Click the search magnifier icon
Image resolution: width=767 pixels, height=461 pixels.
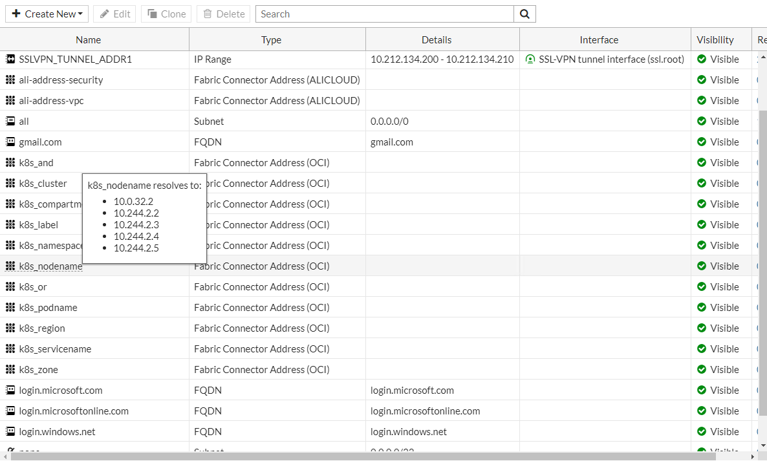pos(524,14)
